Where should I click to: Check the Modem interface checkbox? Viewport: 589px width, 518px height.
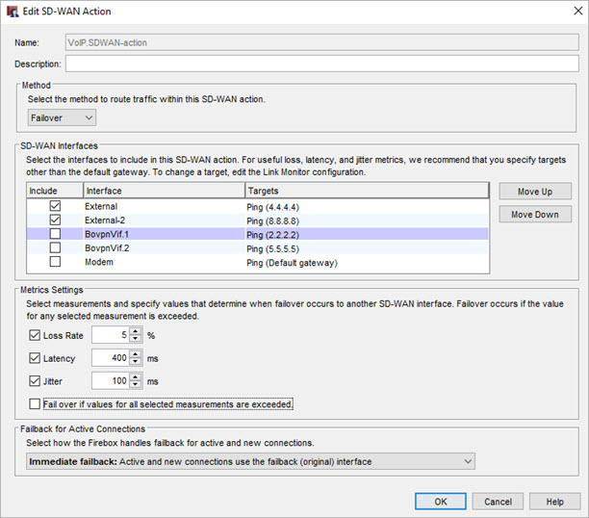[55, 261]
